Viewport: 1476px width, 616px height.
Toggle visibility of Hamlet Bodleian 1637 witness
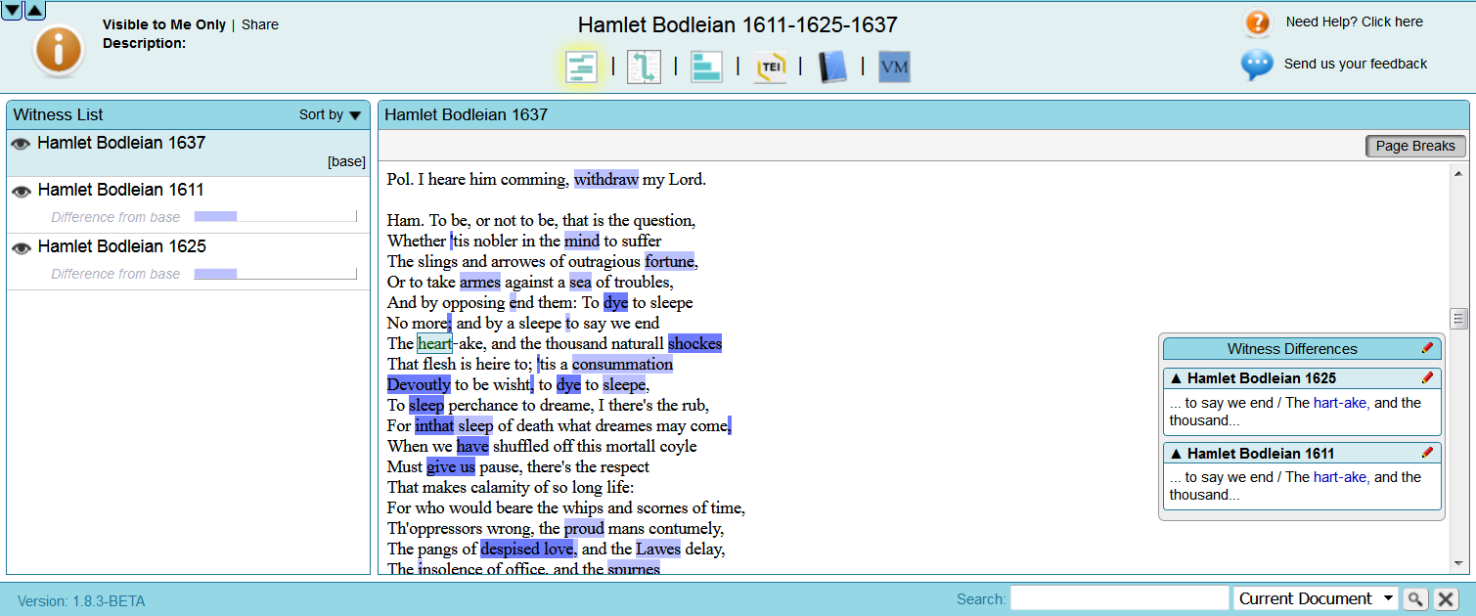click(x=21, y=144)
